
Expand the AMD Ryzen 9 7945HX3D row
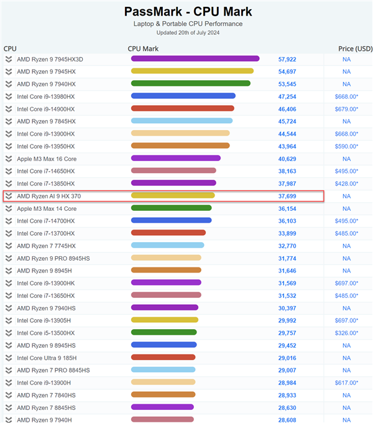(x=9, y=59)
